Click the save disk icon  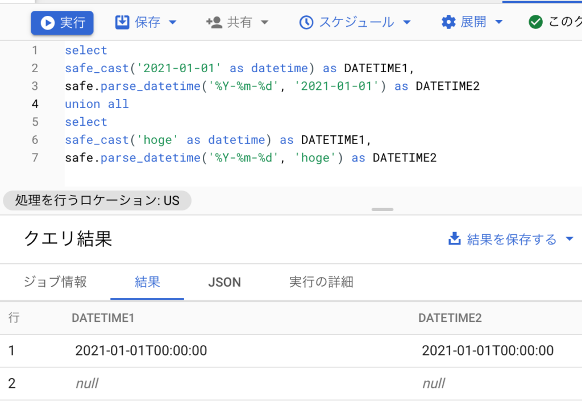pos(122,22)
